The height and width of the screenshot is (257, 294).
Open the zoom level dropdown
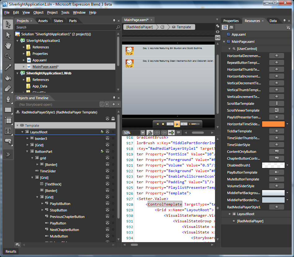point(143,133)
